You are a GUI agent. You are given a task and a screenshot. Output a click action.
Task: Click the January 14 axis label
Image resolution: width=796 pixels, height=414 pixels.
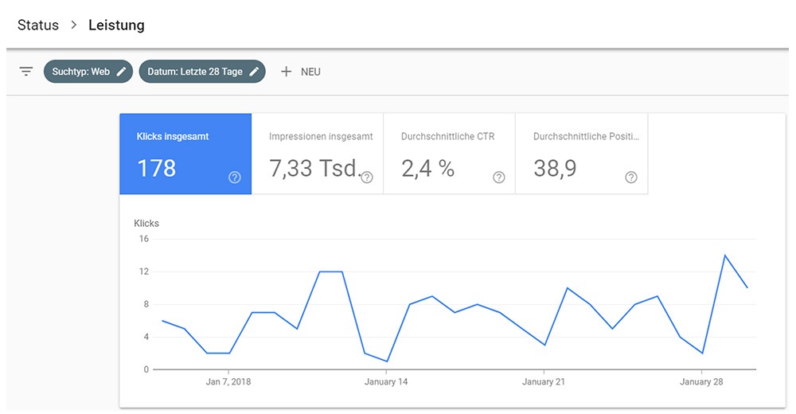(386, 381)
